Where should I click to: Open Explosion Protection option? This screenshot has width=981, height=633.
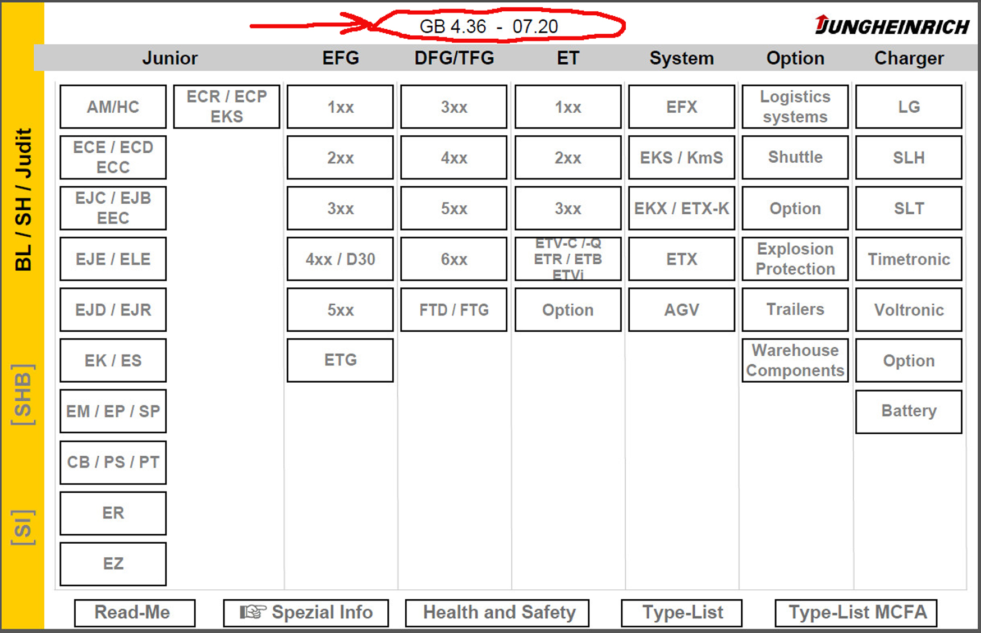795,259
